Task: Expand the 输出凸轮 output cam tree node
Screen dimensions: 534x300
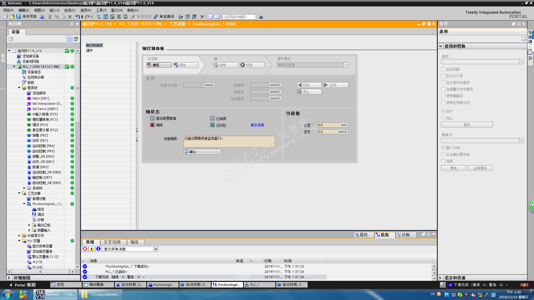Action: coord(29,225)
